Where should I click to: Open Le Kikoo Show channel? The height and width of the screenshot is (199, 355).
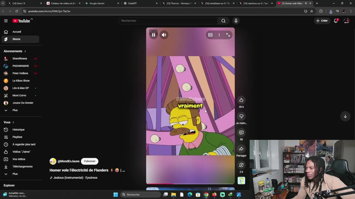coord(20,81)
